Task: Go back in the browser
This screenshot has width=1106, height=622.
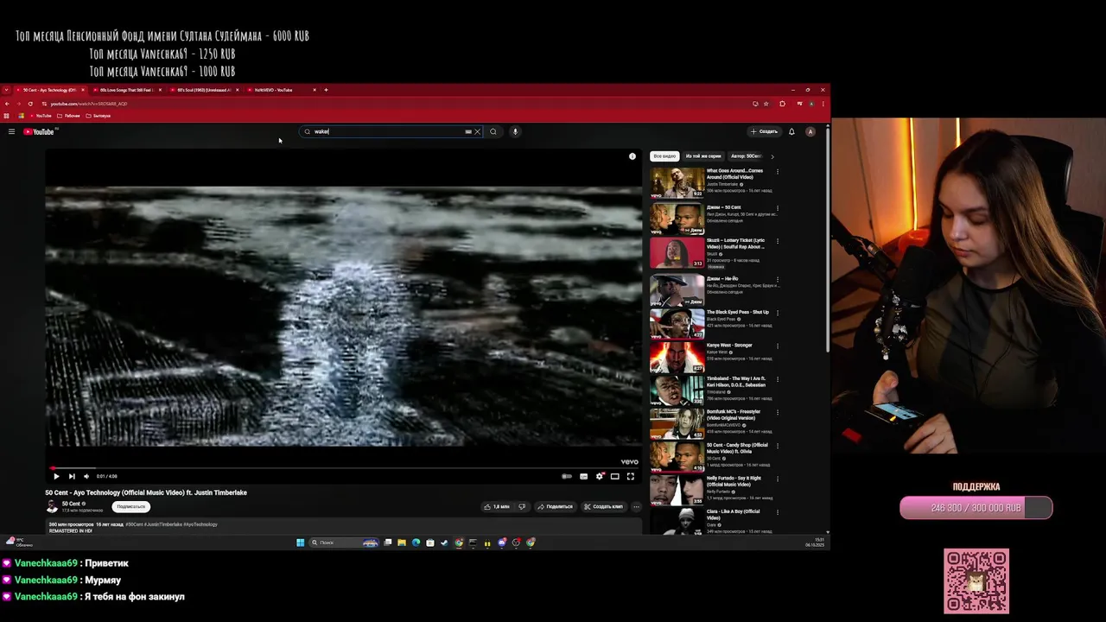Action: pos(7,104)
